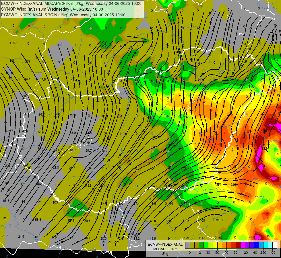Click the legend scale label 250
The width and height of the screenshot is (281, 258).
[263, 253]
